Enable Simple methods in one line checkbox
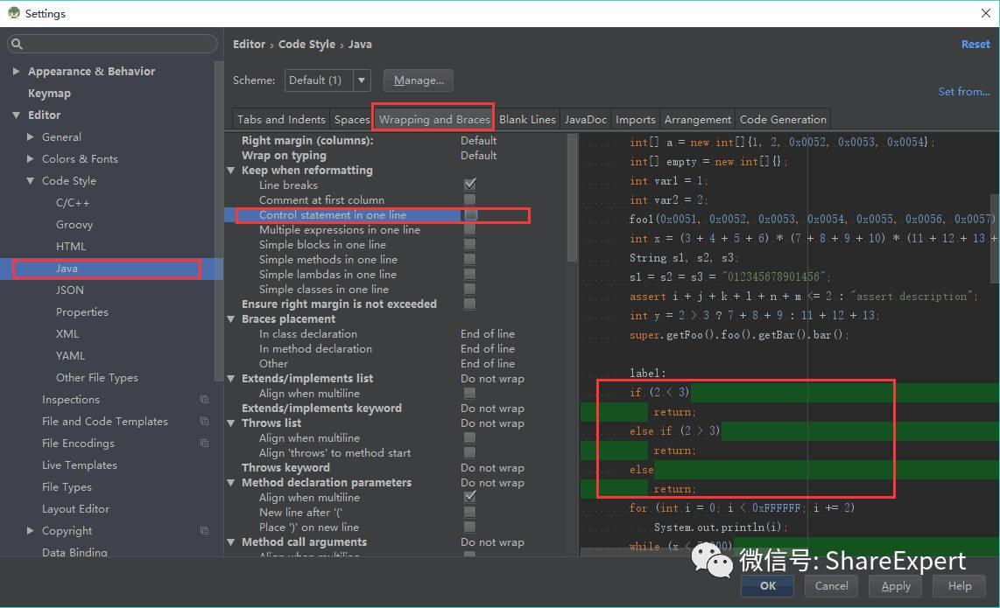This screenshot has width=1000, height=608. click(470, 260)
